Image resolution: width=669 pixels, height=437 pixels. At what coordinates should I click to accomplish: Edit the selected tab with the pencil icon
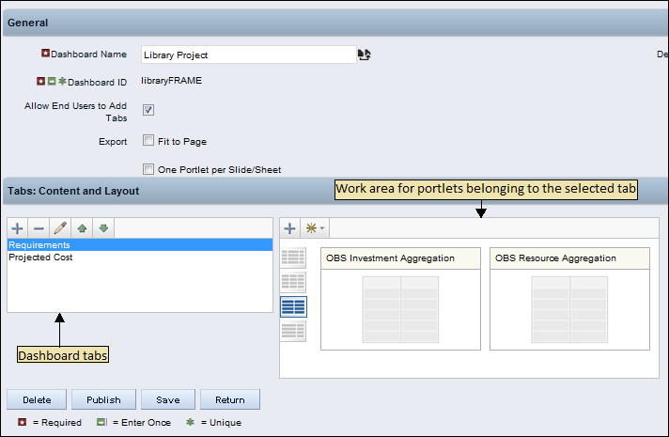[60, 228]
